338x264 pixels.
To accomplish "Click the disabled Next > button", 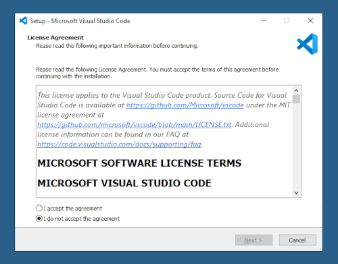I will point(254,240).
